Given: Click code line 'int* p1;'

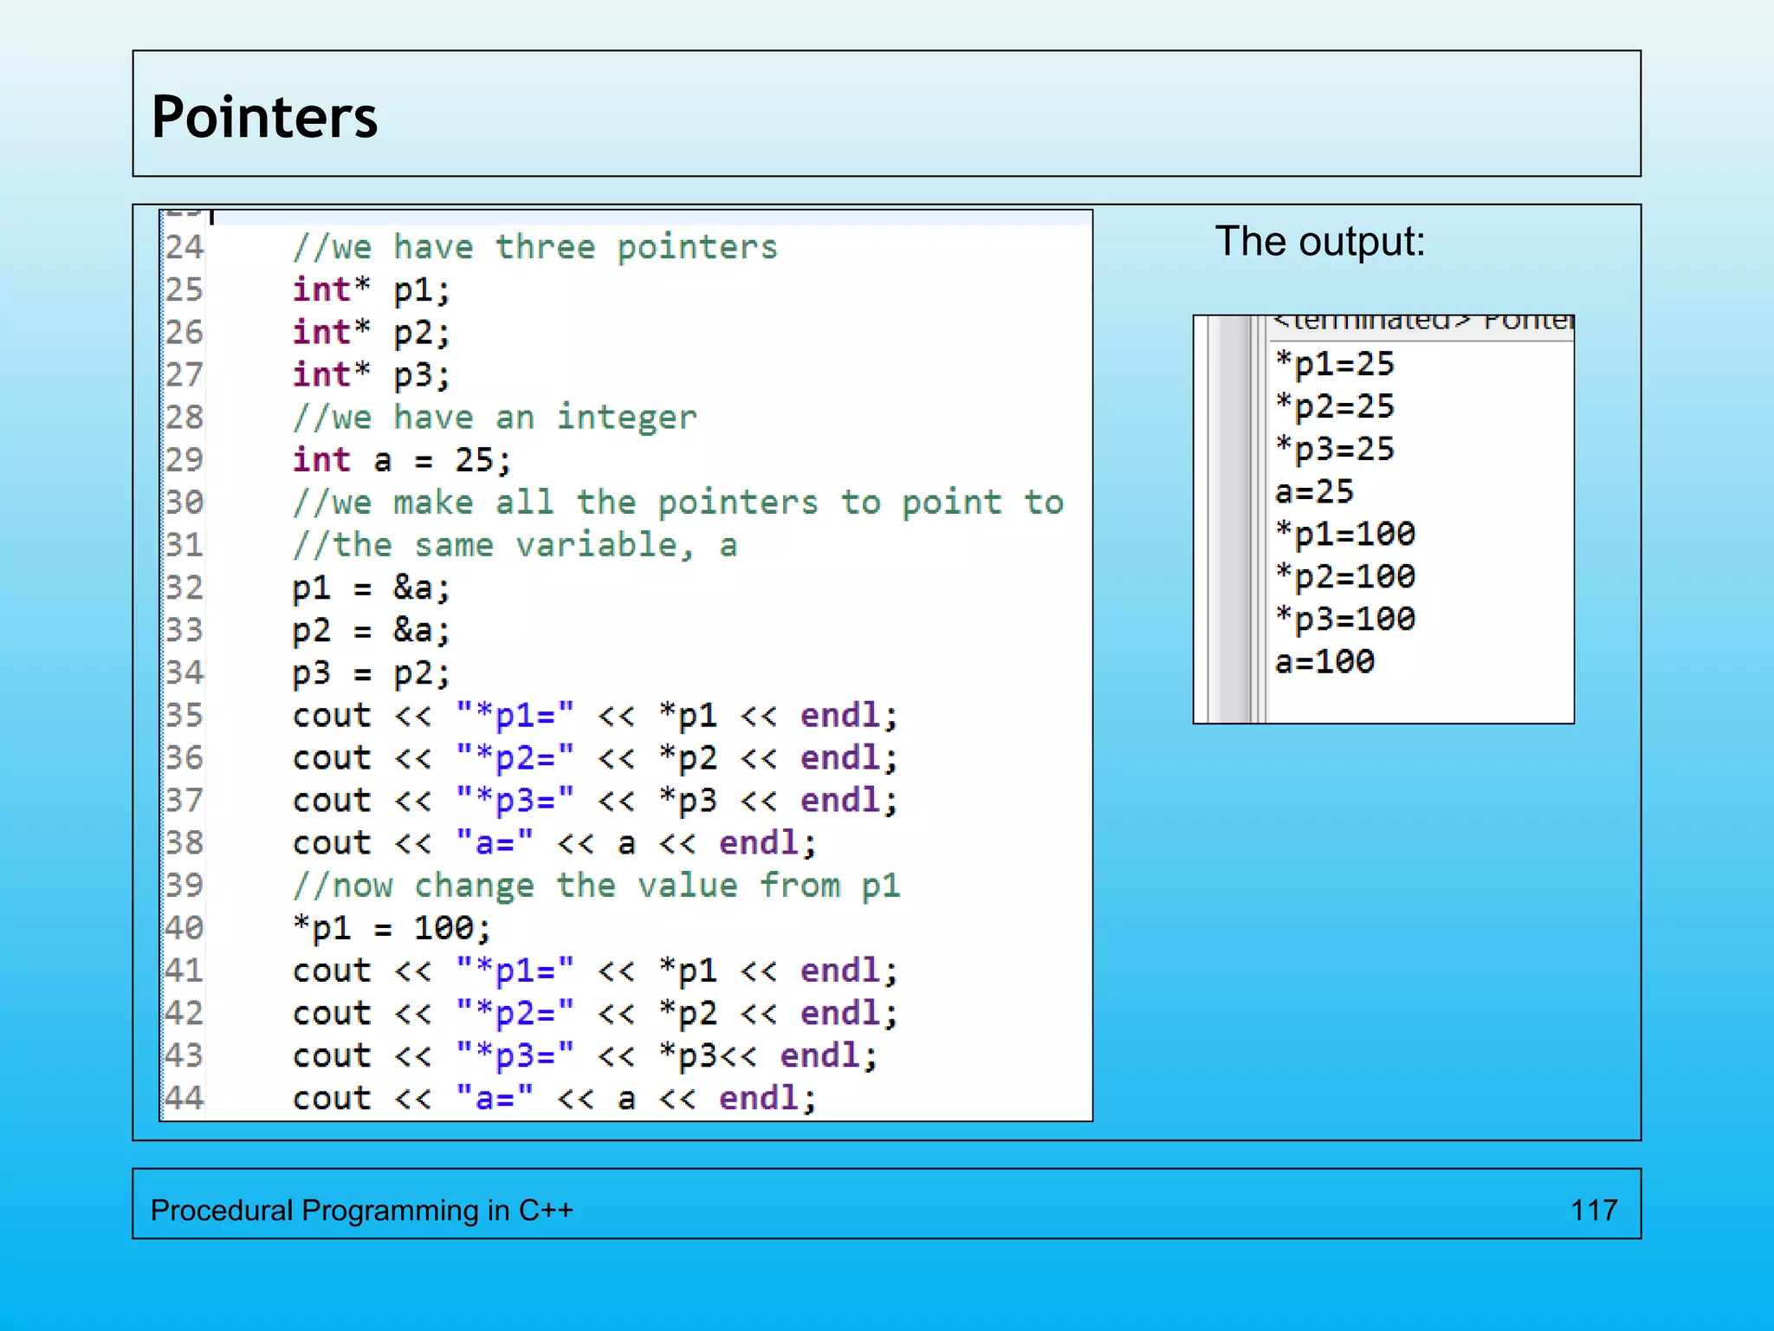Looking at the screenshot, I should pyautogui.click(x=371, y=289).
